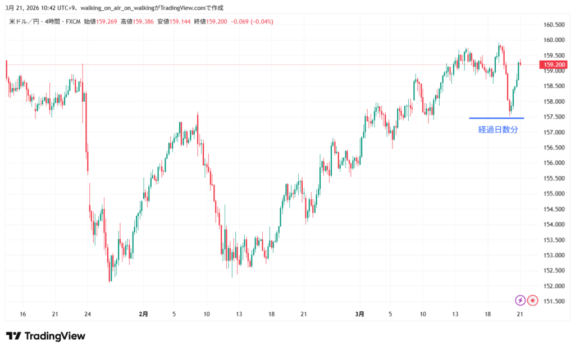Click the red 159.200 current price label
The image size is (575, 351).
(x=554, y=65)
